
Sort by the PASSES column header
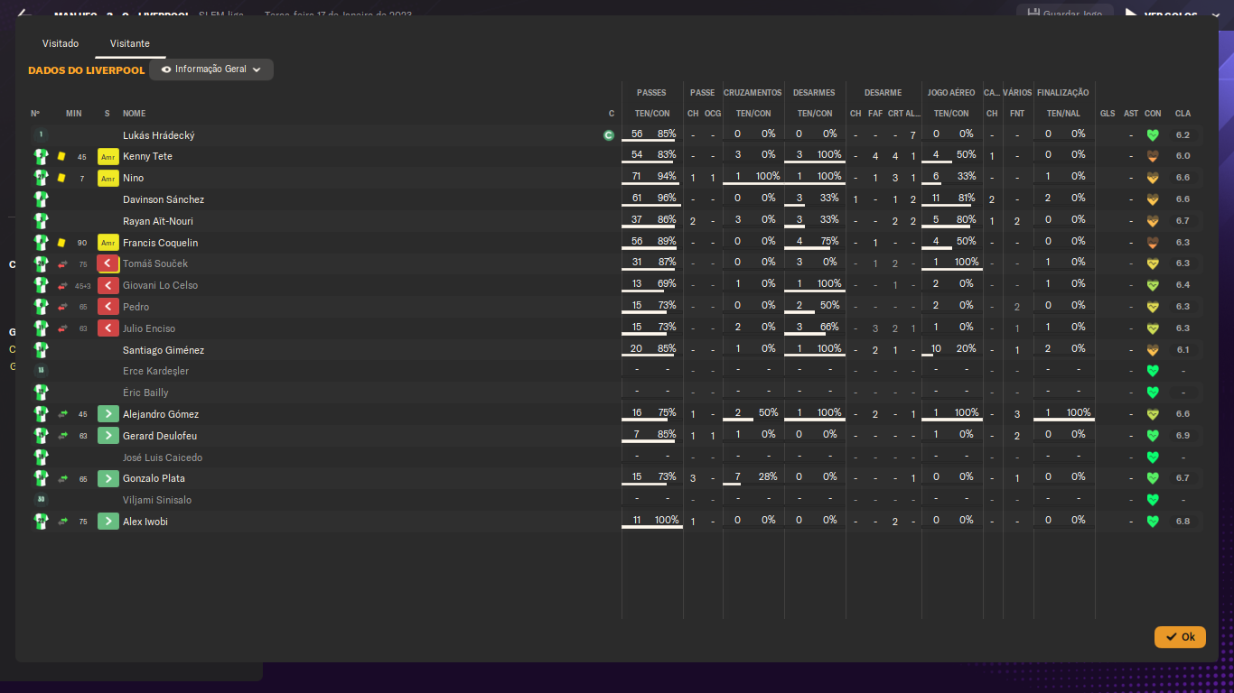[651, 93]
